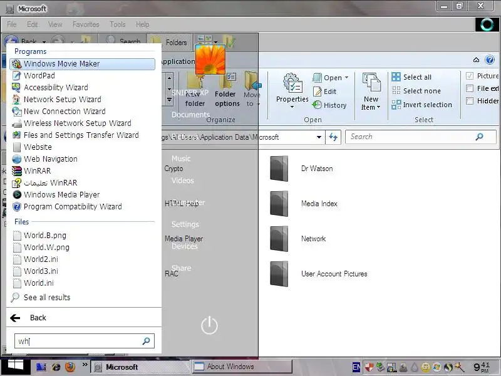Open the Network folder in file list
501x376 pixels.
point(298,239)
